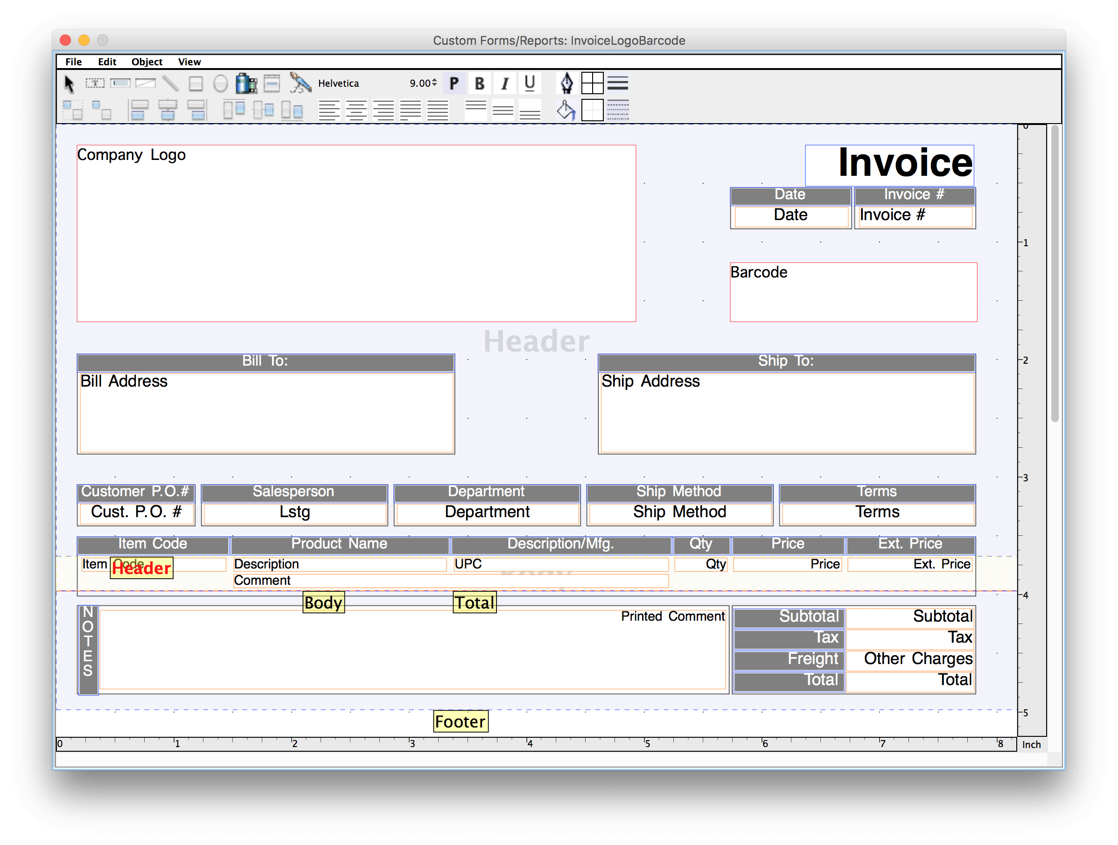The width and height of the screenshot is (1118, 845).
Task: Click the ungroup objects icon
Action: tap(102, 110)
